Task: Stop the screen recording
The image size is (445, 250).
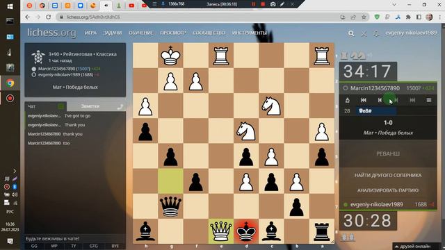Action: (263, 4)
